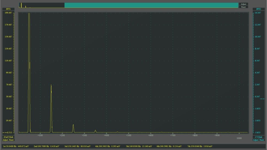Click the 150 Hz spectrum peak top

[51, 85]
